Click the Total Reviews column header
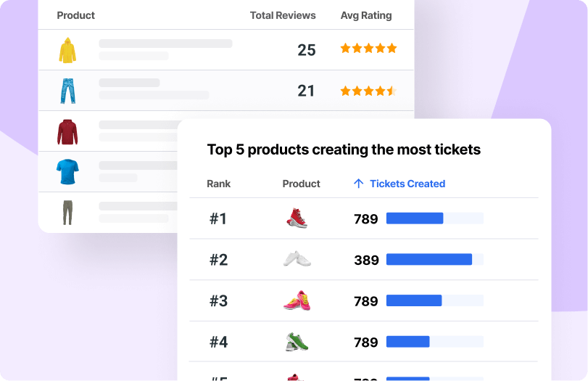 [x=283, y=15]
